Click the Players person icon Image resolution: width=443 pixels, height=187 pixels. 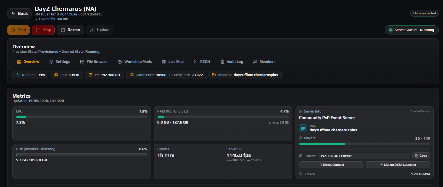coord(301,138)
